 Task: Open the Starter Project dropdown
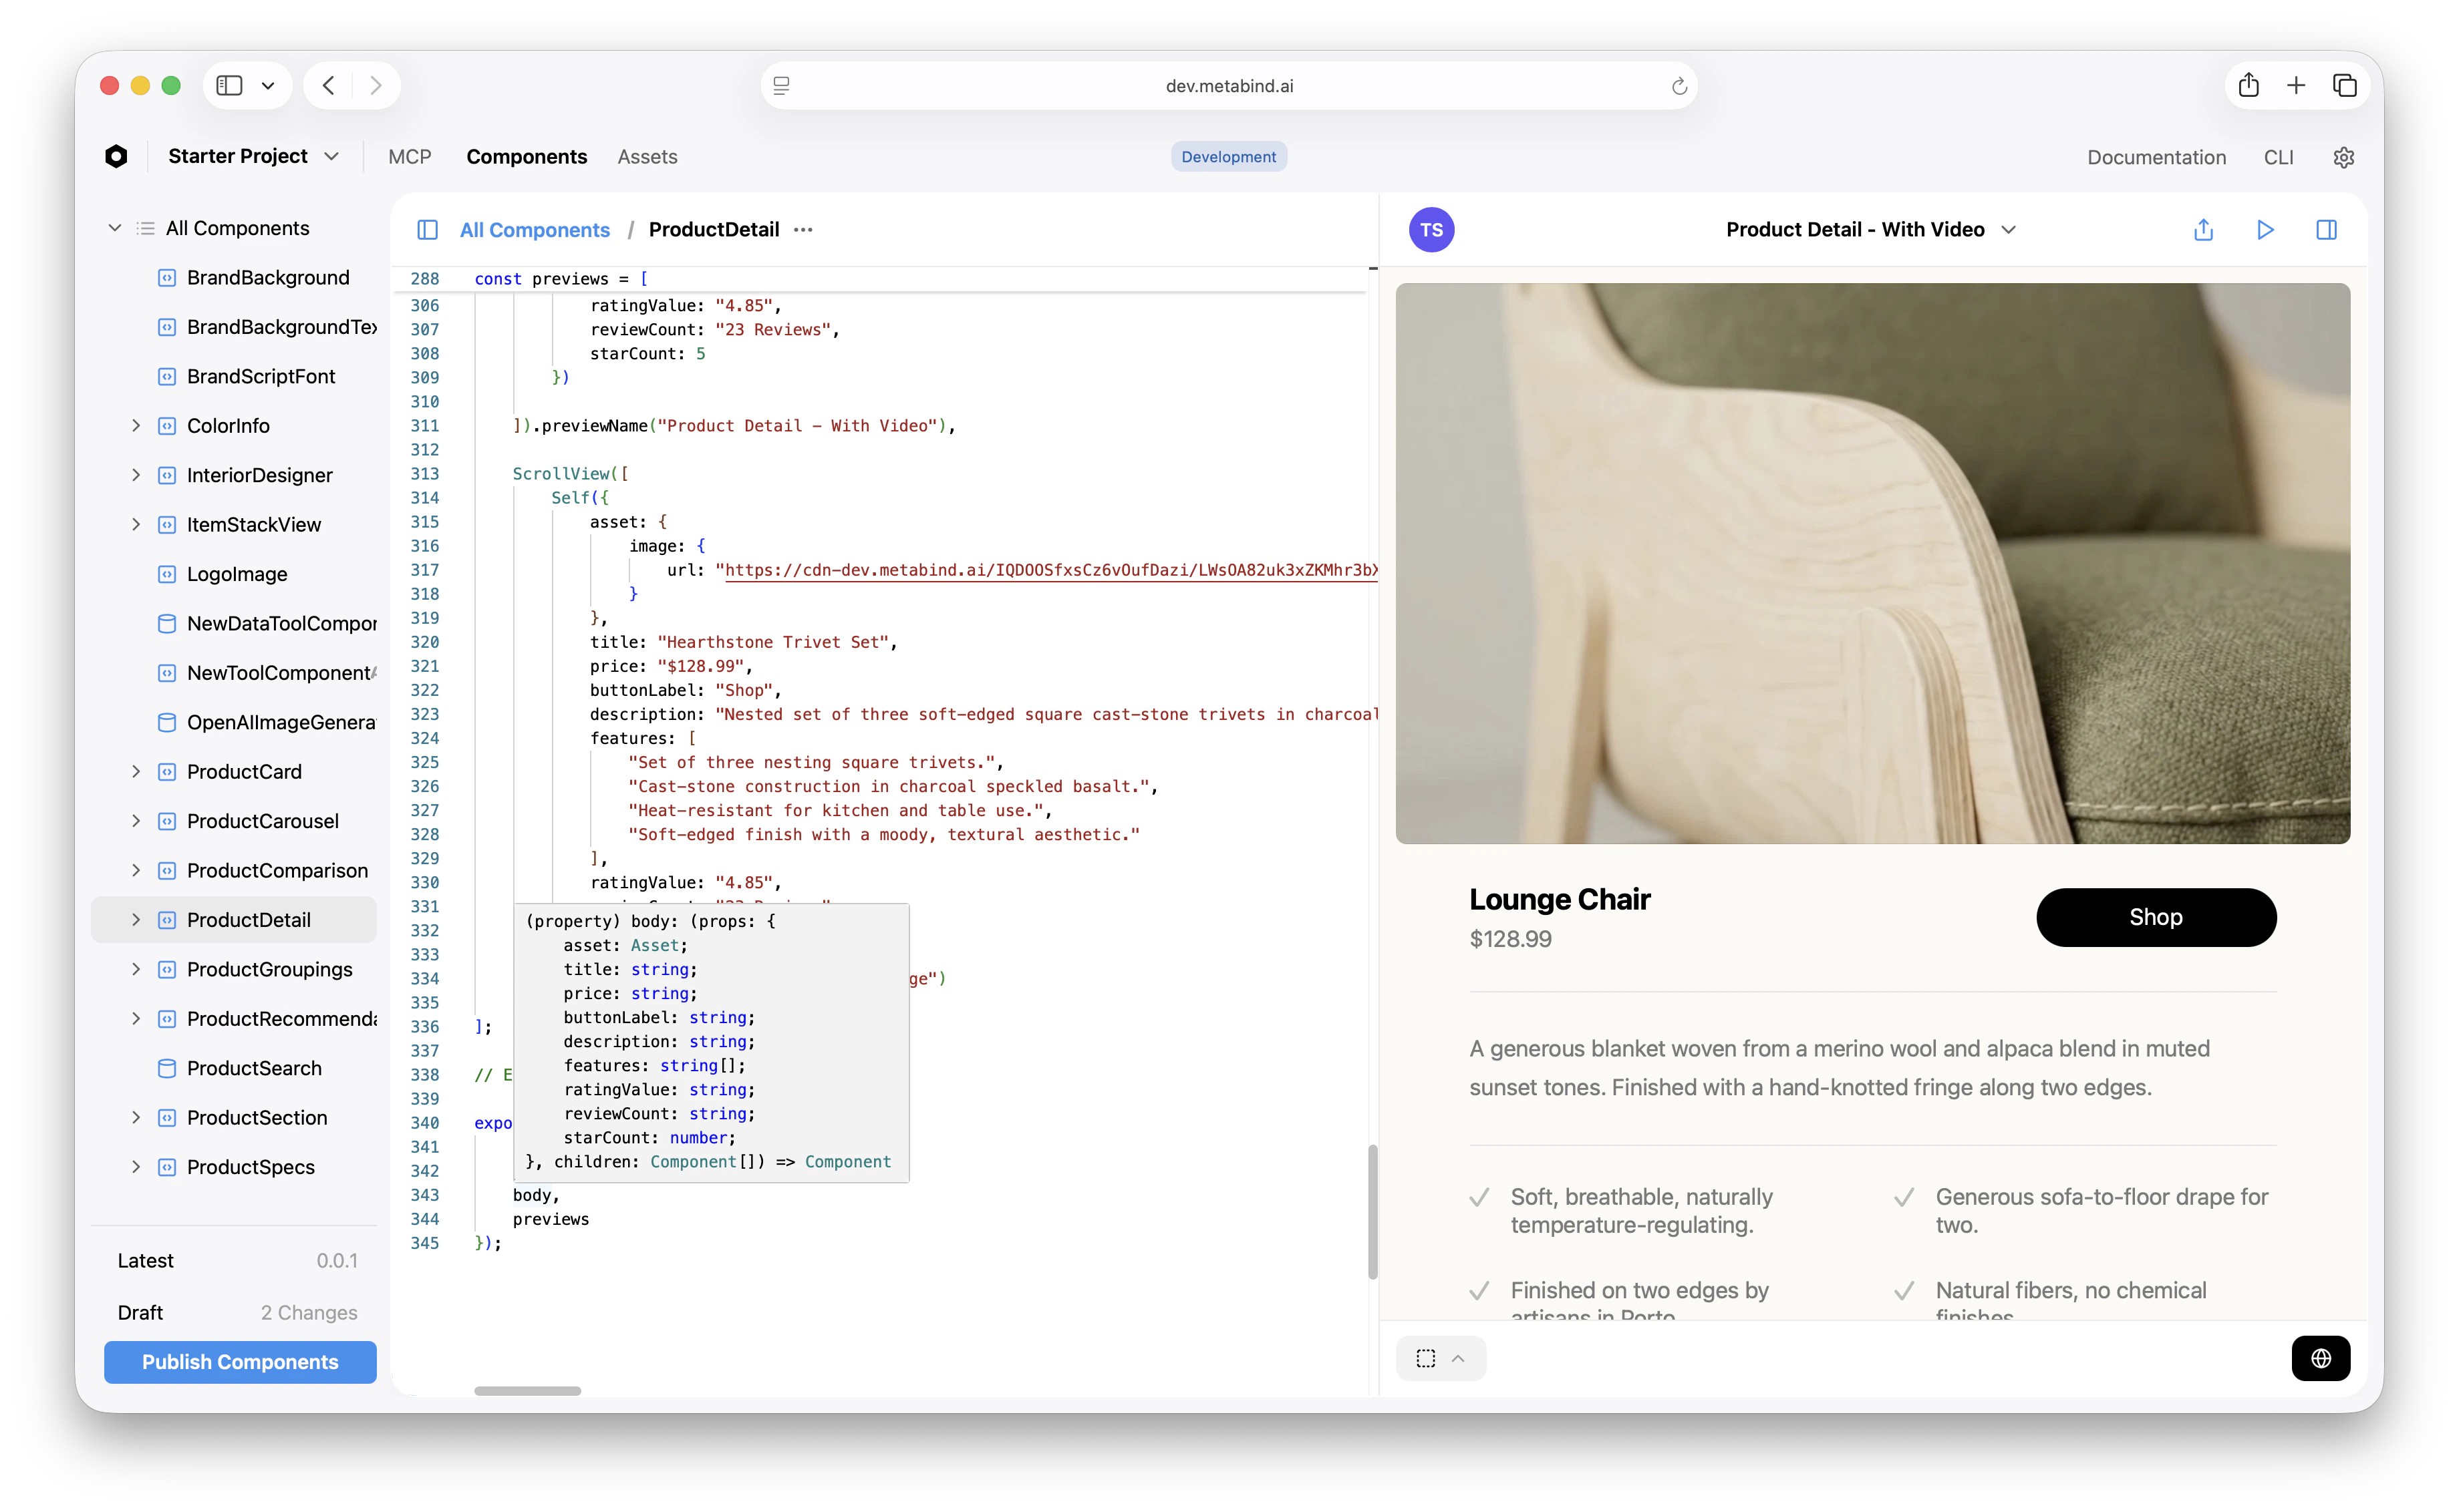point(253,156)
